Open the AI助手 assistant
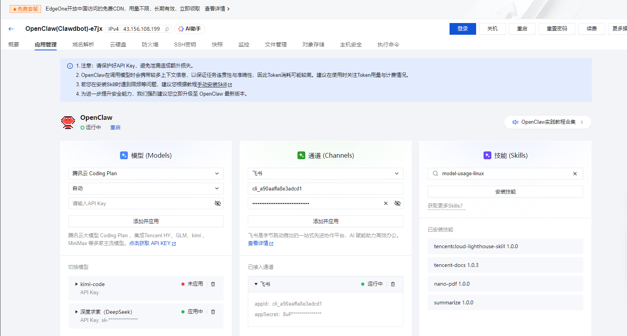The width and height of the screenshot is (627, 336). [190, 29]
